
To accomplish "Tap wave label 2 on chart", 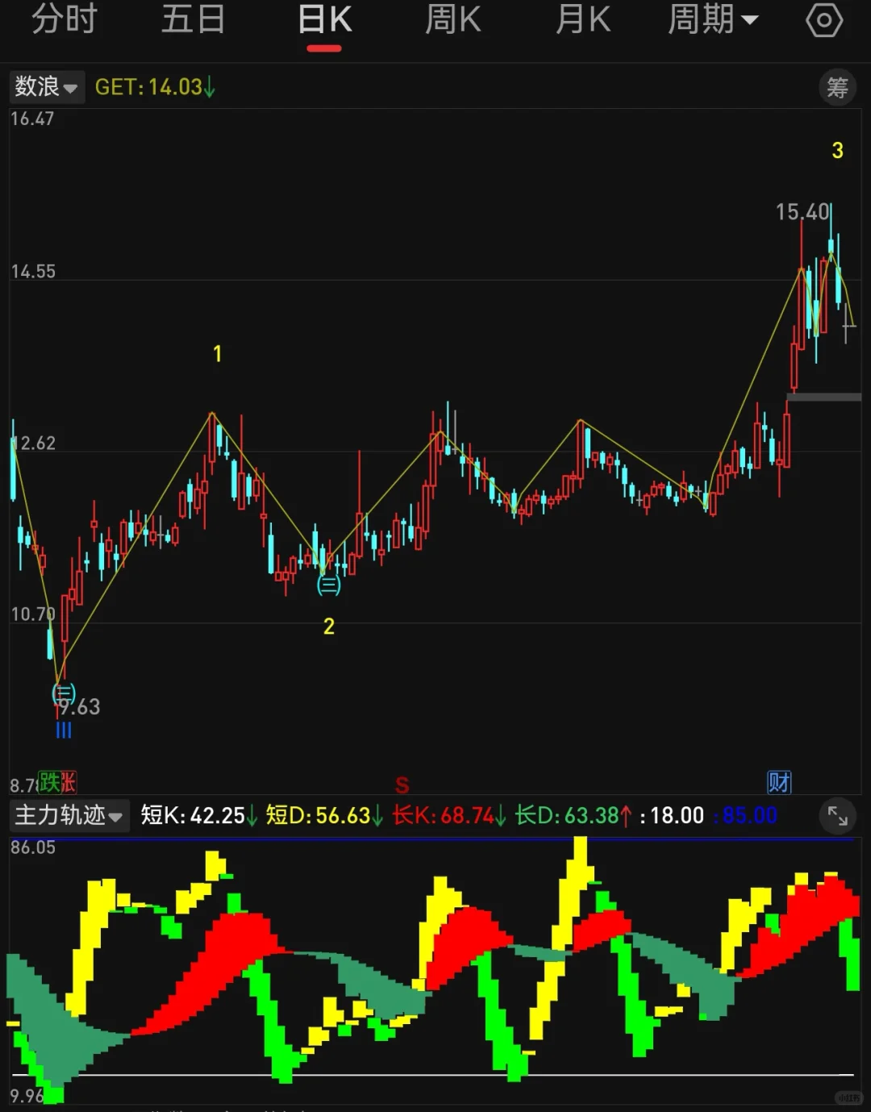I will [x=329, y=627].
